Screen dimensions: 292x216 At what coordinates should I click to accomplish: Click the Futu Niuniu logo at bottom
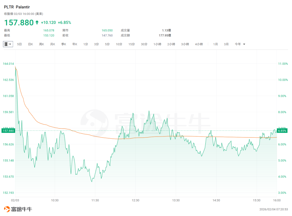(18, 209)
